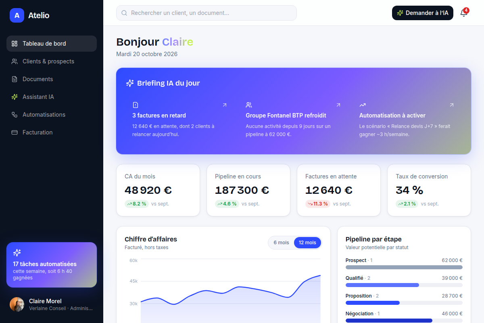Go to Clients & prospects
The image size is (484, 323).
tap(52, 61)
